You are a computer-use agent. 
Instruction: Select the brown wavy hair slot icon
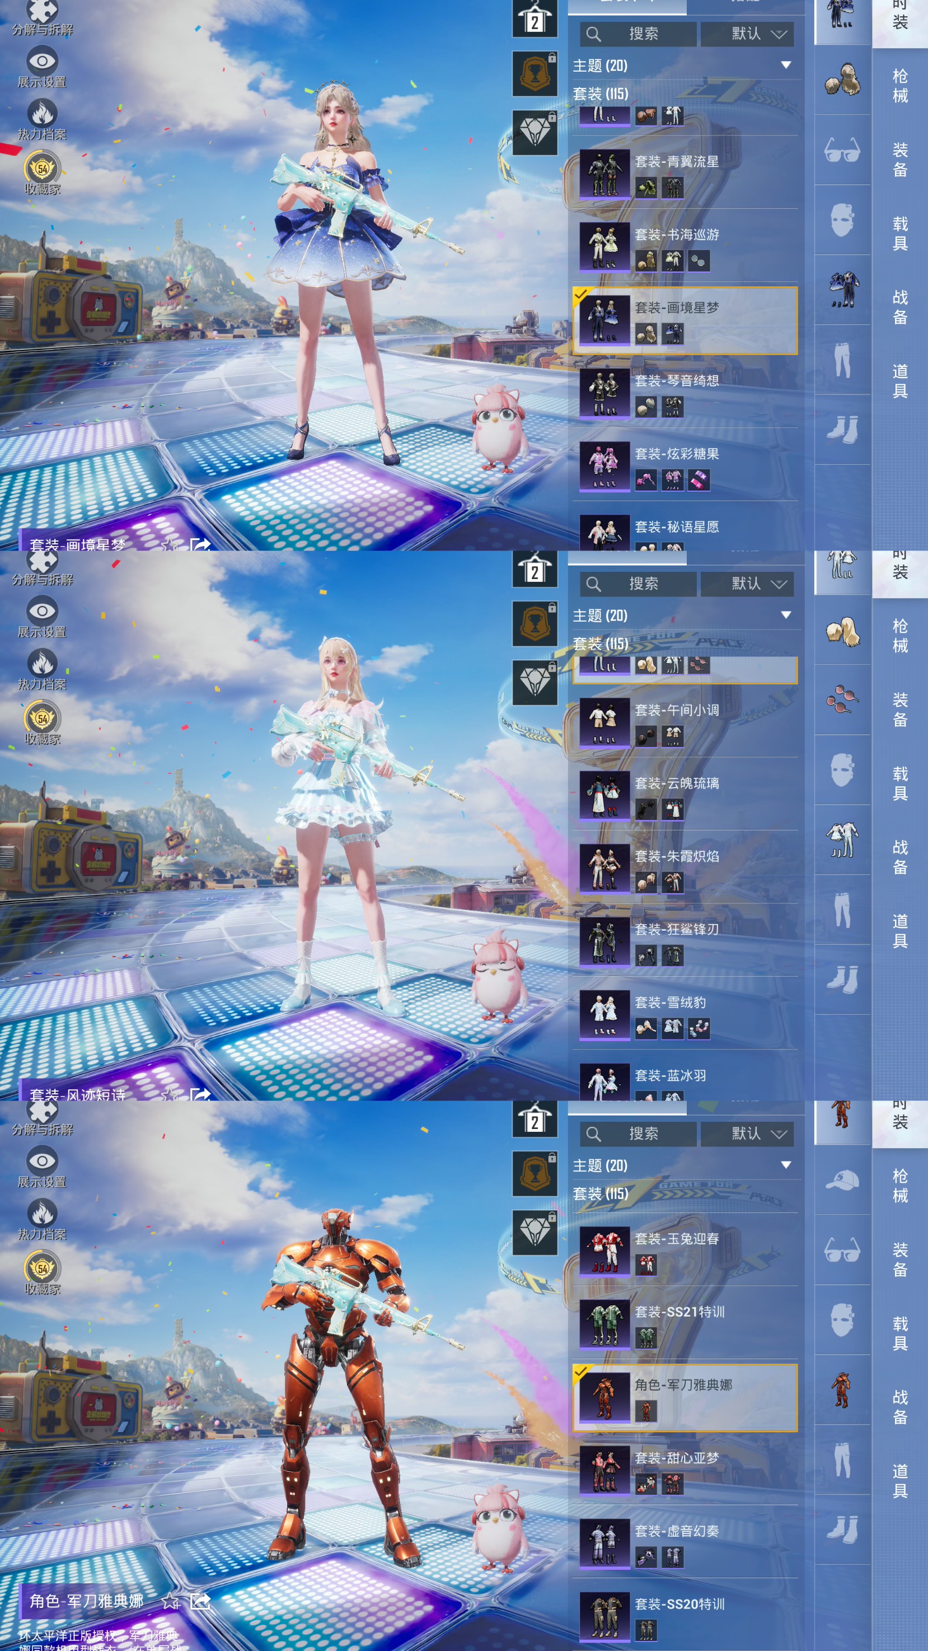click(842, 80)
